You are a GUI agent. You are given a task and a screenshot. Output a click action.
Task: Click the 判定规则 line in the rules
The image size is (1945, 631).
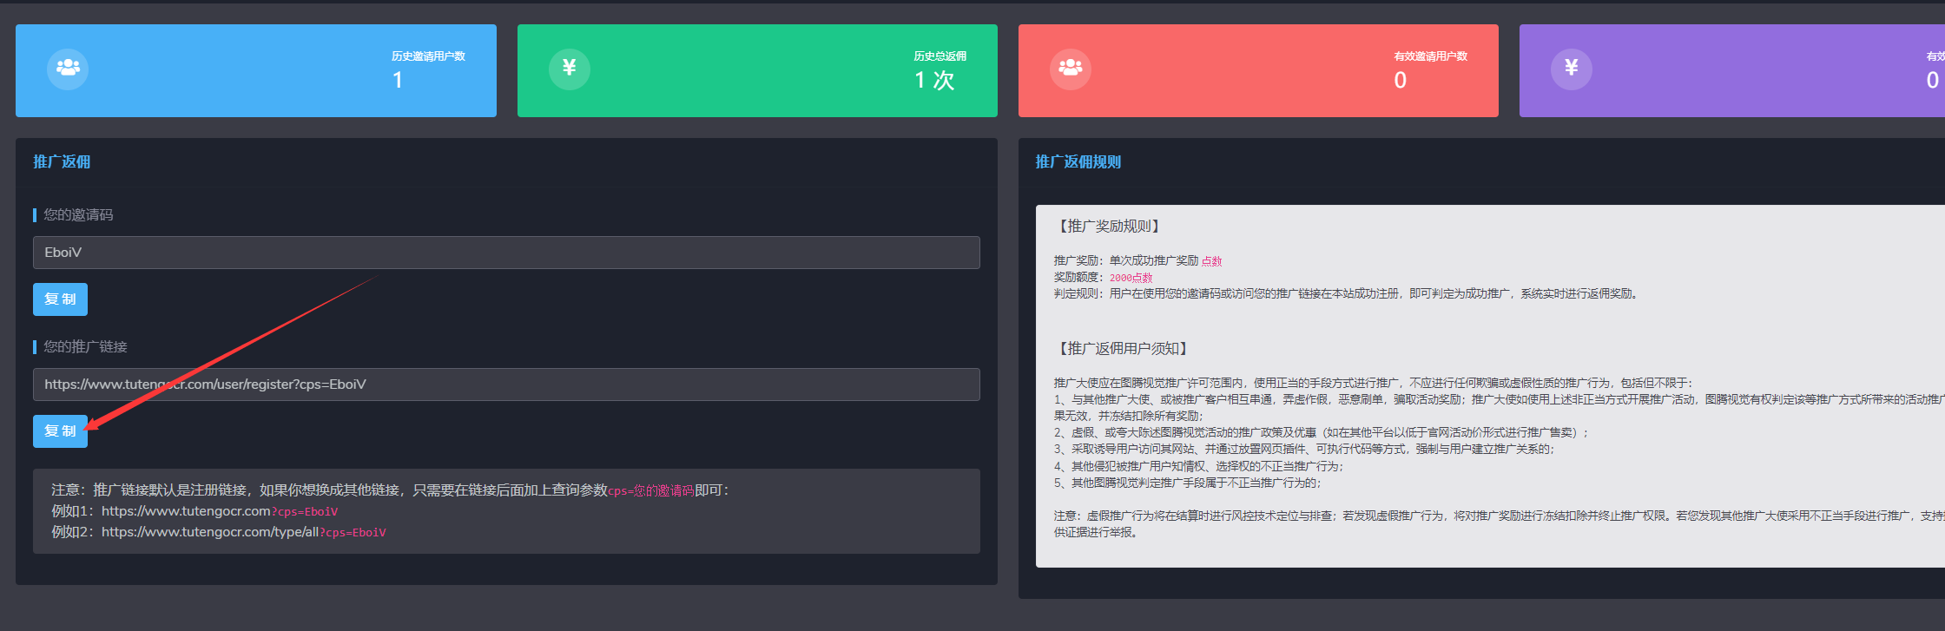pyautogui.click(x=1348, y=294)
